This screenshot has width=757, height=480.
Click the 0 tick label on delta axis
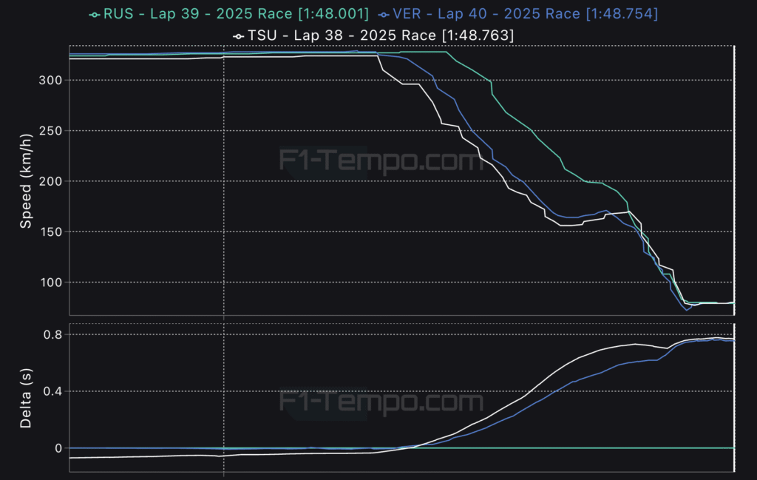58,448
